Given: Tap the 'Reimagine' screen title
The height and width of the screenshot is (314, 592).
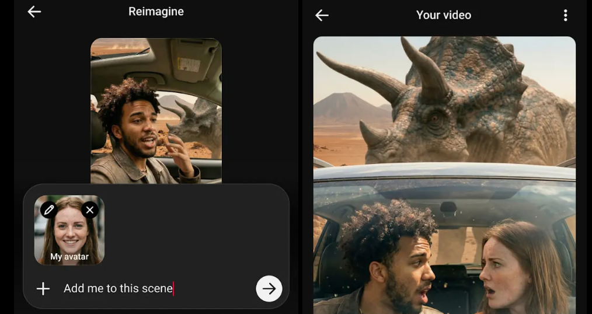Looking at the screenshot, I should pos(156,12).
